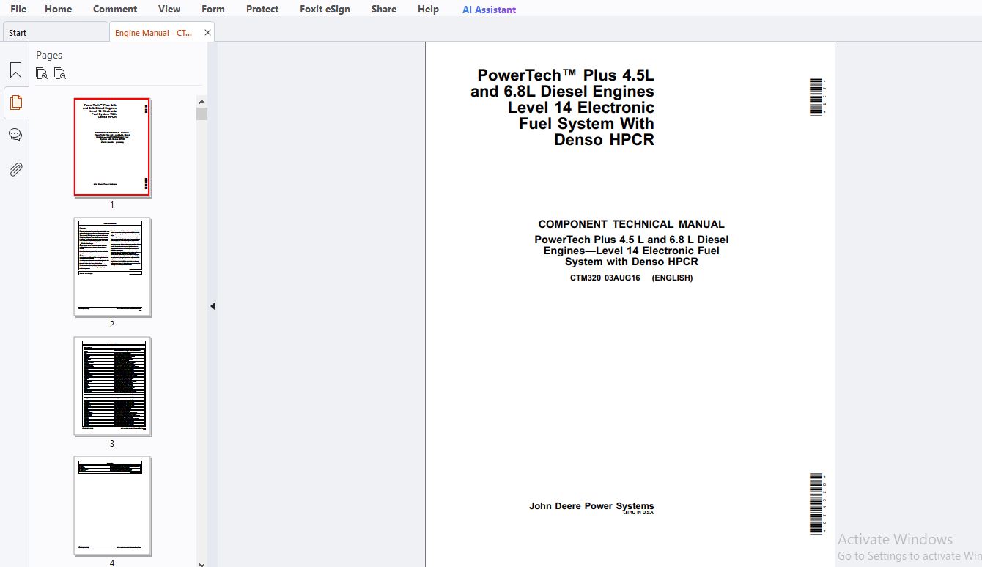This screenshot has width=982, height=567.
Task: Collapse the navigation panel arrow
Action: tap(213, 306)
